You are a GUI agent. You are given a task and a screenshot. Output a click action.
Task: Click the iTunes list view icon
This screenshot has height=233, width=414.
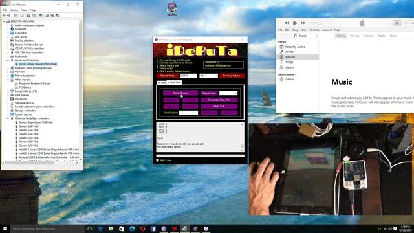click(x=397, y=23)
